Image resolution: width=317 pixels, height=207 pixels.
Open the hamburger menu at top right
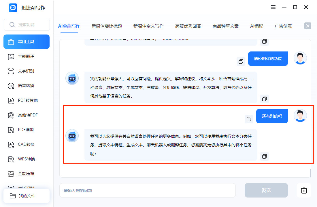point(273,7)
